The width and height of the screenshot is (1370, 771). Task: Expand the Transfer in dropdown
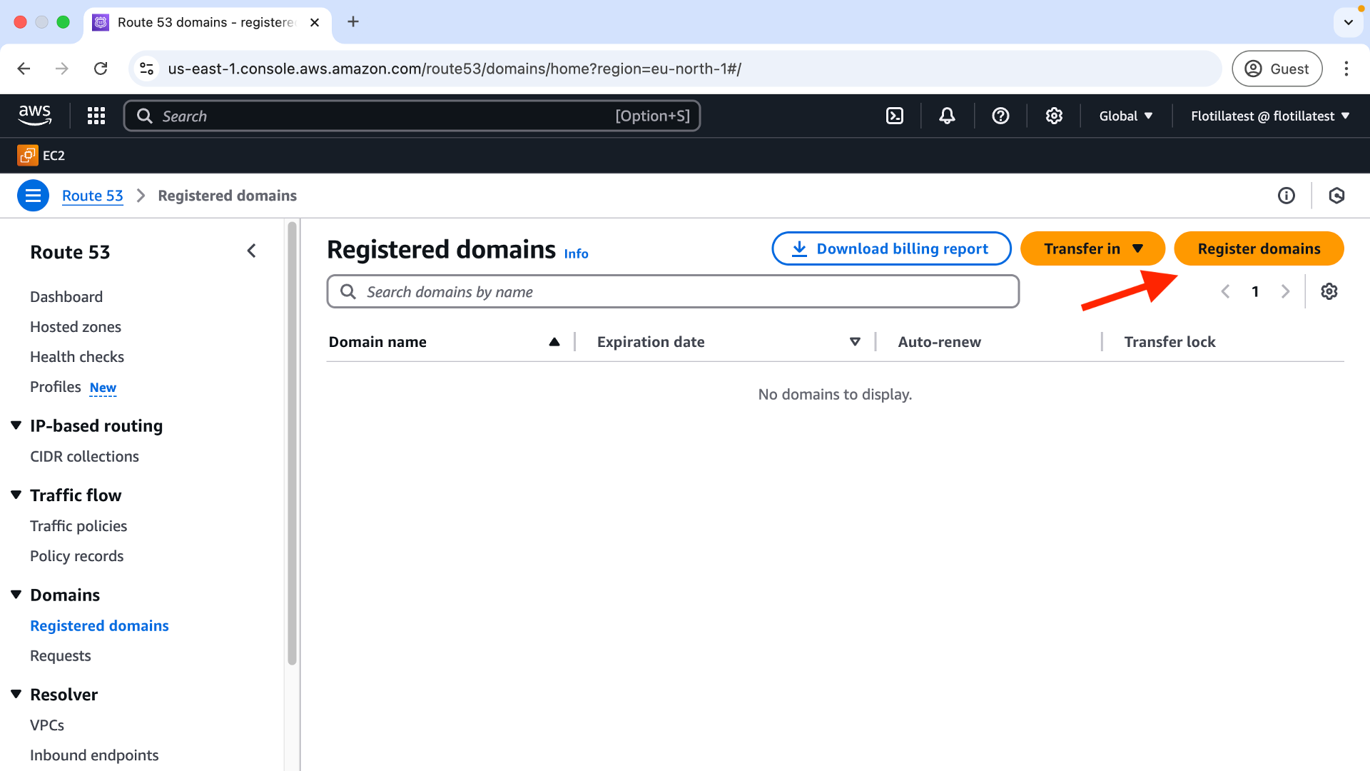(1092, 248)
